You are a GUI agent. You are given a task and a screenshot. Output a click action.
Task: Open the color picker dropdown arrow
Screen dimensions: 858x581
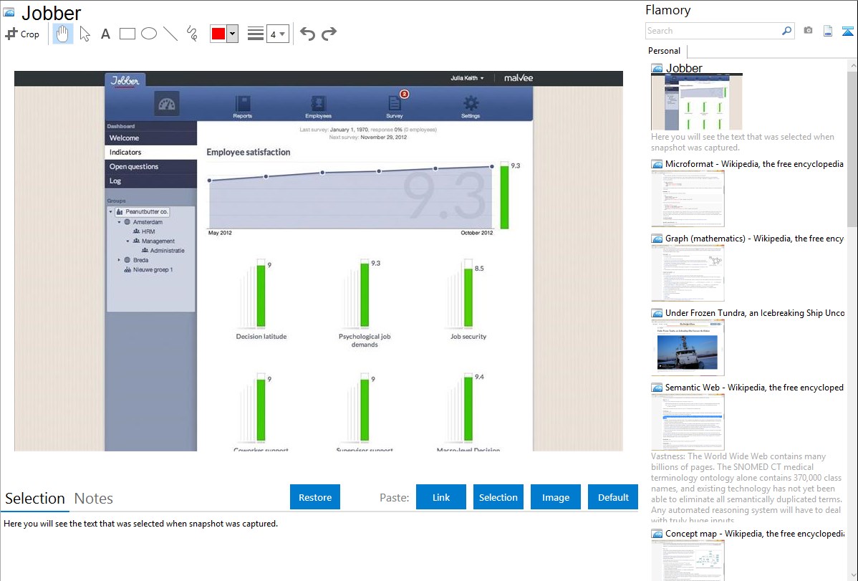coord(233,34)
